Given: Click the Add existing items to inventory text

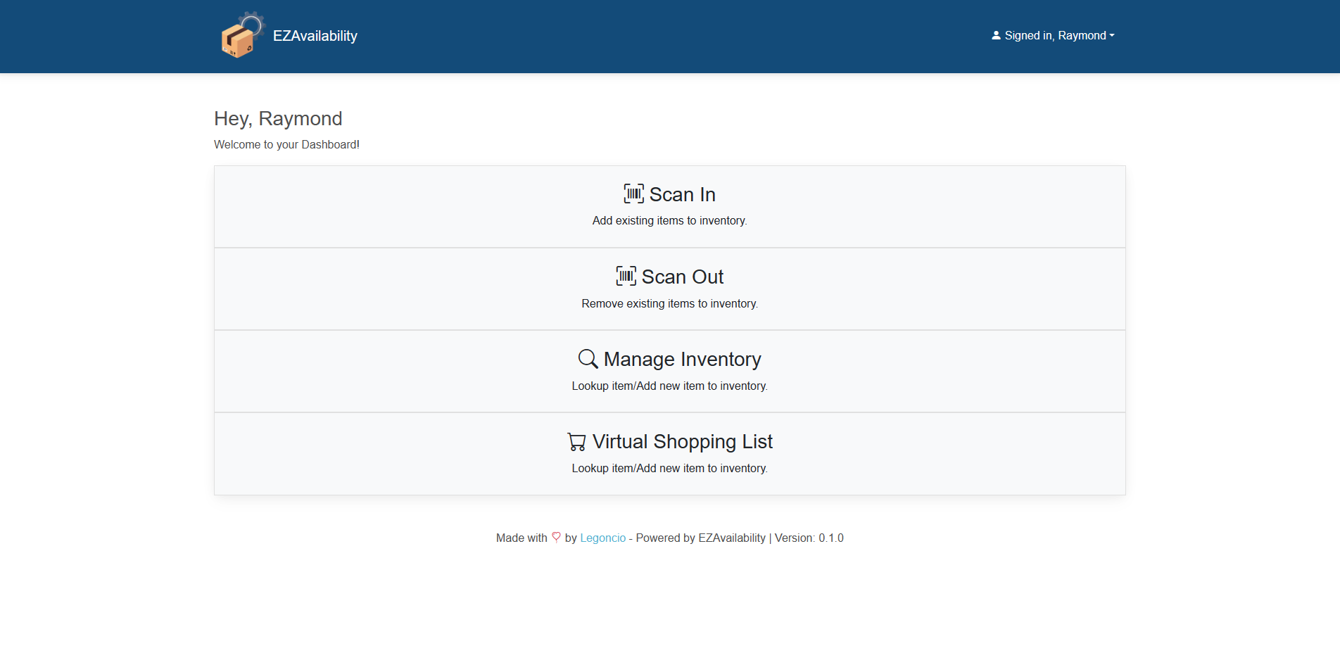Looking at the screenshot, I should (669, 220).
